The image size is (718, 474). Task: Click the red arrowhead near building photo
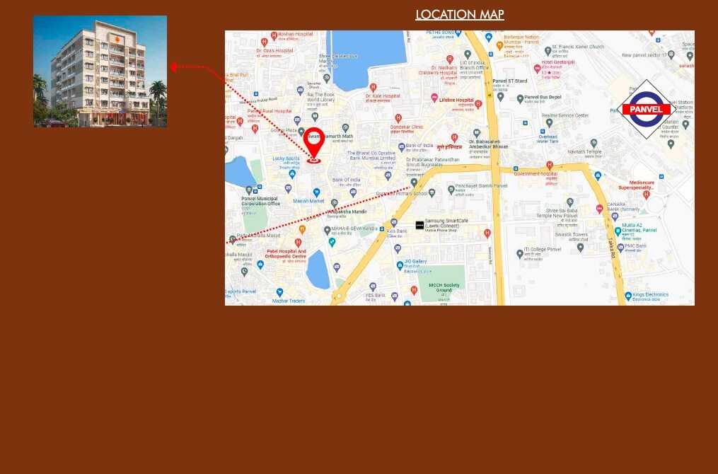173,67
